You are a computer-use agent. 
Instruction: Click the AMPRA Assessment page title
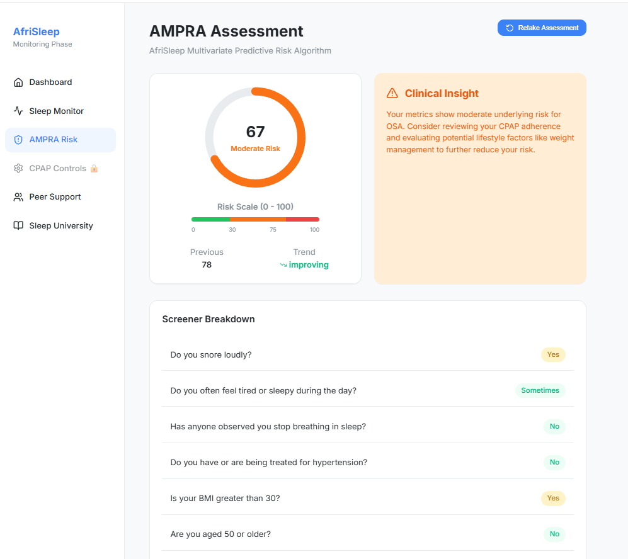point(226,31)
